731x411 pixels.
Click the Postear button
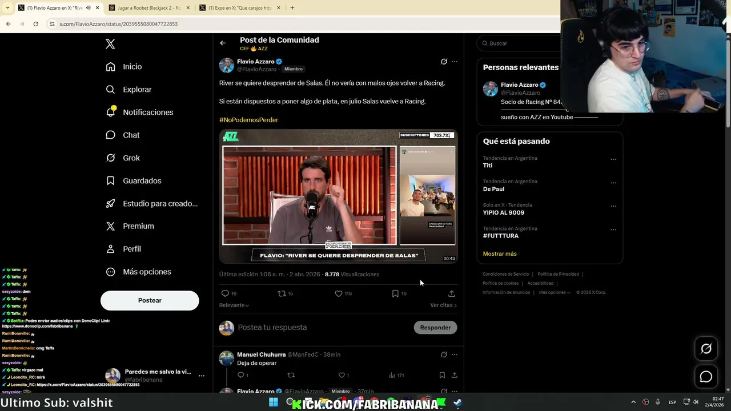tap(150, 300)
